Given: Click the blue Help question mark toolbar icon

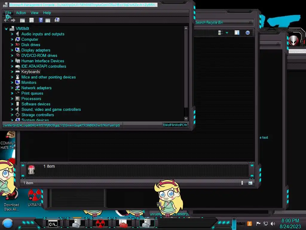Looking at the screenshot, I should [41, 20].
